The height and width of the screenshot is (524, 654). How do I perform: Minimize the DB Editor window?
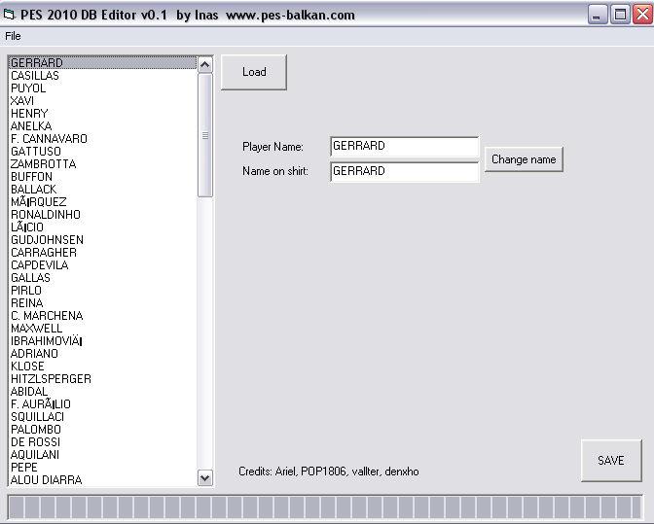[599, 15]
